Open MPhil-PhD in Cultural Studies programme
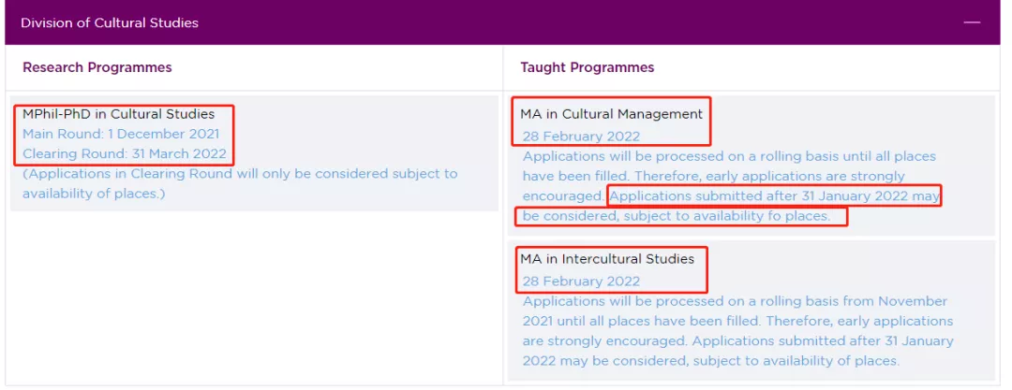1012x390 pixels. (x=119, y=114)
